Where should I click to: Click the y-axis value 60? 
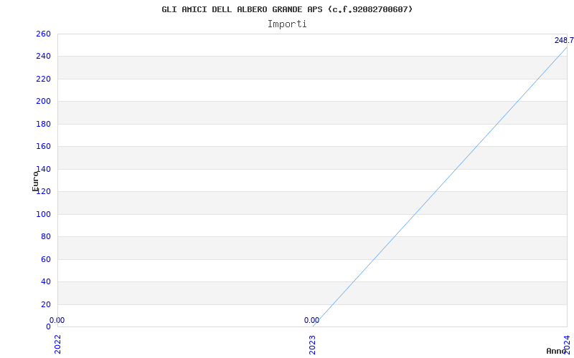[x=46, y=259]
